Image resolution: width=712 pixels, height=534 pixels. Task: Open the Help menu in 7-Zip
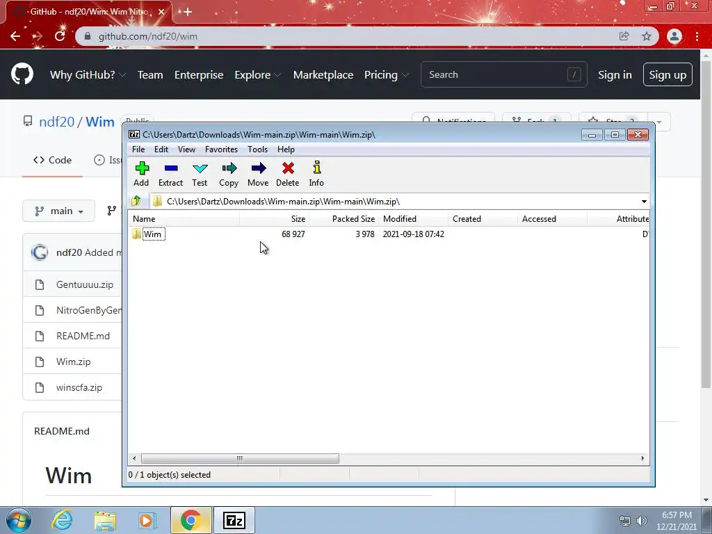click(286, 149)
